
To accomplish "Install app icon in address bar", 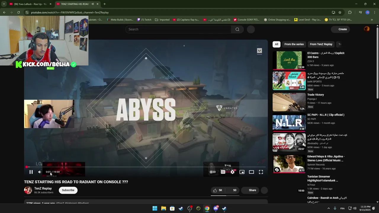I will pos(333,12).
